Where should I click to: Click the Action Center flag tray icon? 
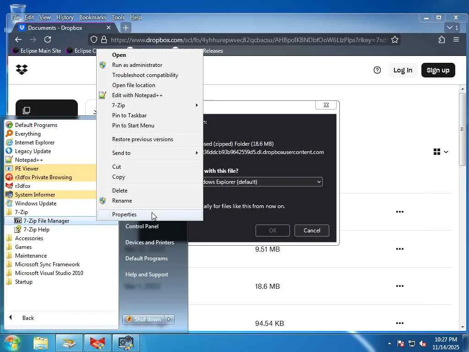click(x=400, y=343)
